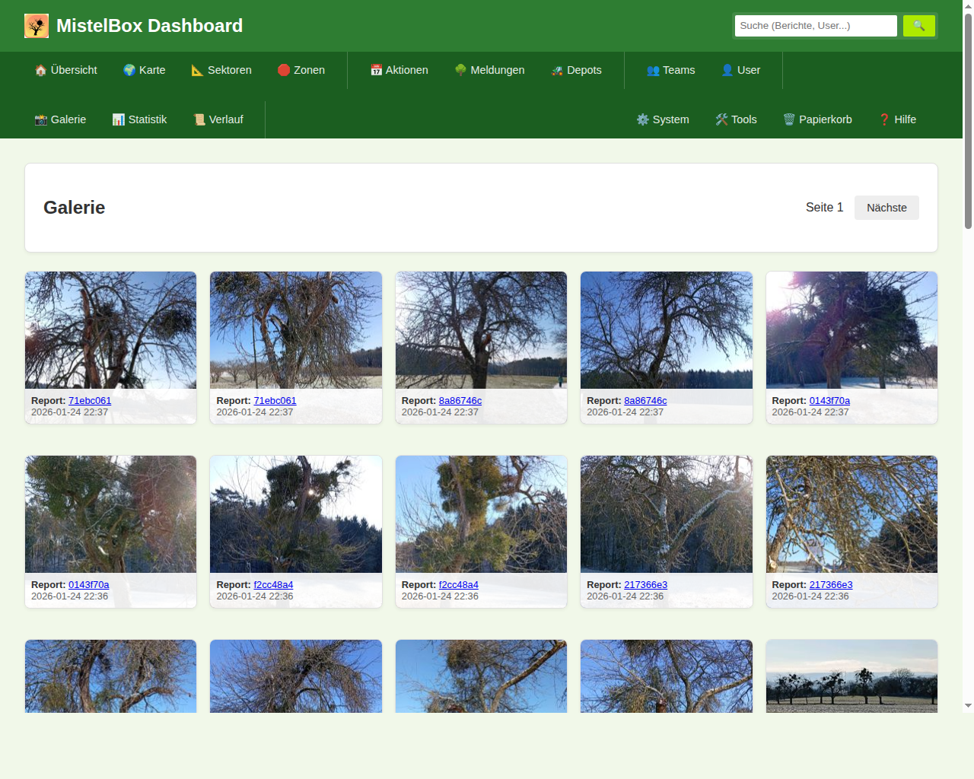Viewport: 974px width, 779px height.
Task: Click the calendar icon beside Aktionen
Action: point(376,70)
